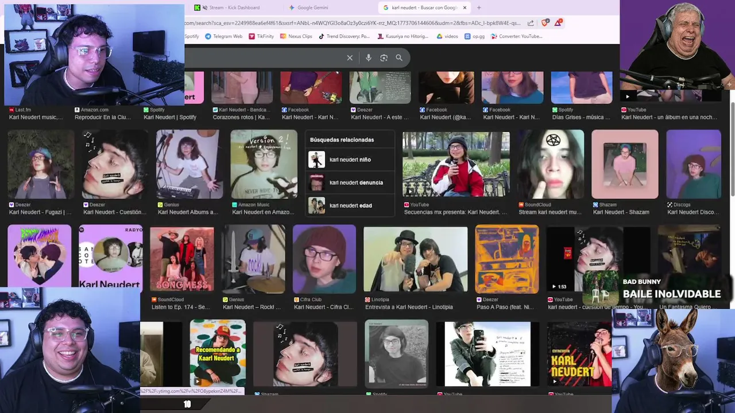Screen dimensions: 735x413
Task: Click the page vertical scrollbar
Action: tap(732, 149)
